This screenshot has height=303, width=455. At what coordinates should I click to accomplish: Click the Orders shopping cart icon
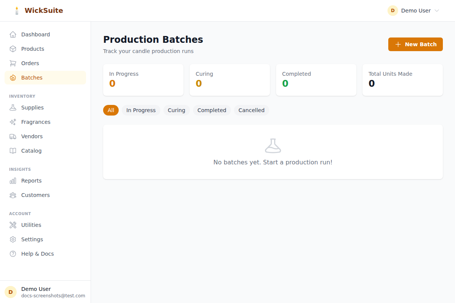click(13, 63)
